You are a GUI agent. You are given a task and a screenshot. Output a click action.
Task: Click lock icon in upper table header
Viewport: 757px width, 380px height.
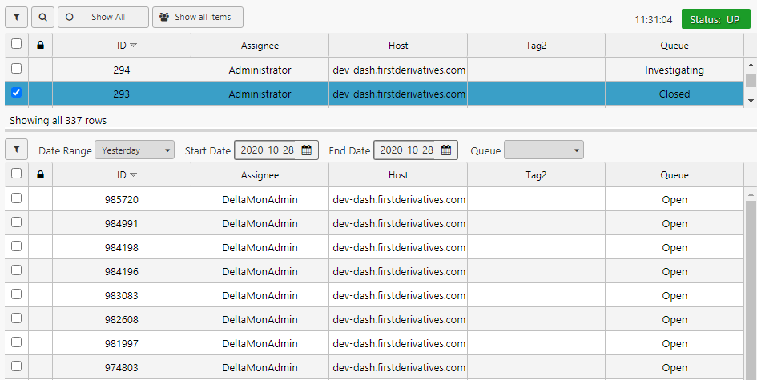[x=41, y=46]
